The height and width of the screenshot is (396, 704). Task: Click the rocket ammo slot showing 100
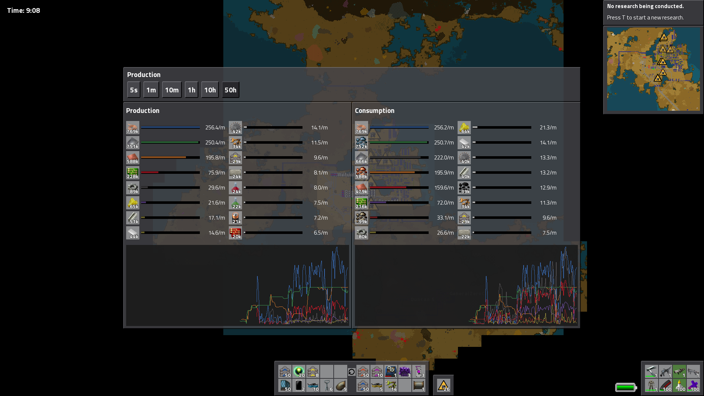(679, 385)
